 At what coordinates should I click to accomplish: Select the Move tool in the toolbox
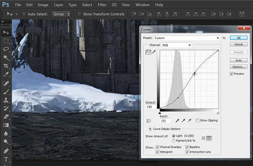(x=6, y=32)
